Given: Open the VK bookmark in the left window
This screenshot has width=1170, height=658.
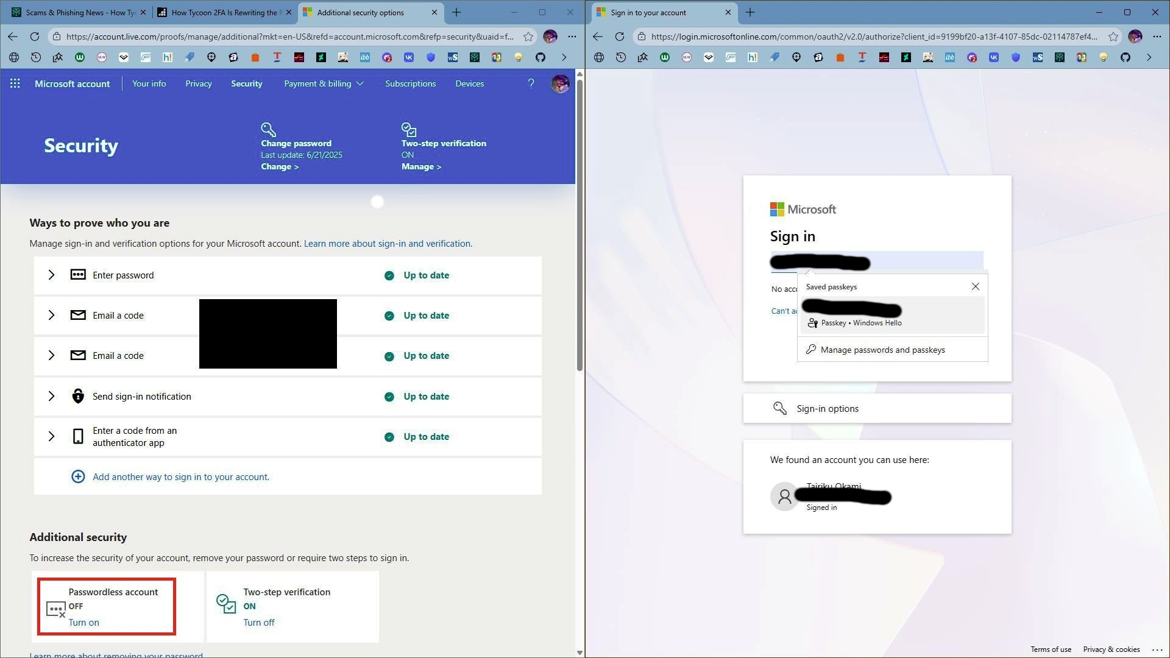Looking at the screenshot, I should 409,57.
